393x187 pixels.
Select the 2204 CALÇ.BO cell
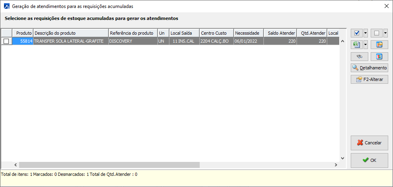pyautogui.click(x=216, y=41)
